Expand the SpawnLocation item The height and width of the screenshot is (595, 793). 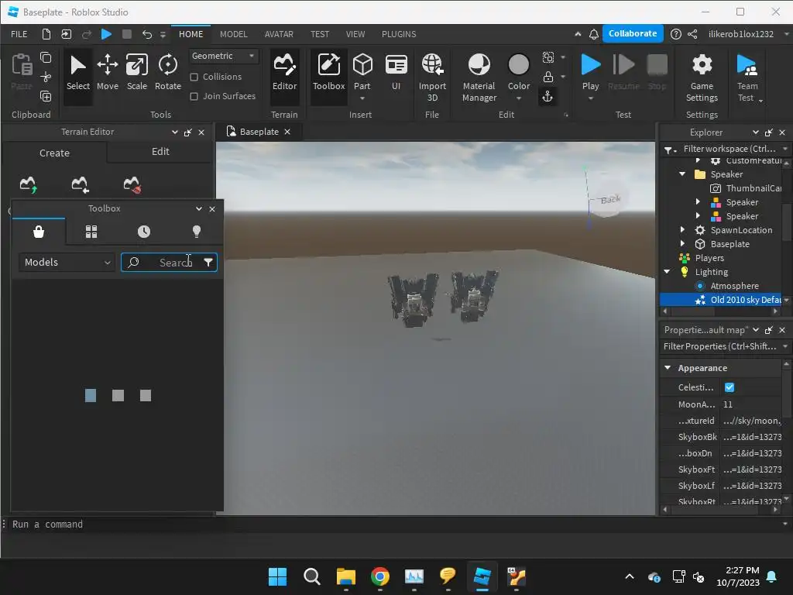point(682,229)
